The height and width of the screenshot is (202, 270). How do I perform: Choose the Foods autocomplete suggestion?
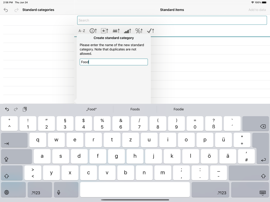135,109
